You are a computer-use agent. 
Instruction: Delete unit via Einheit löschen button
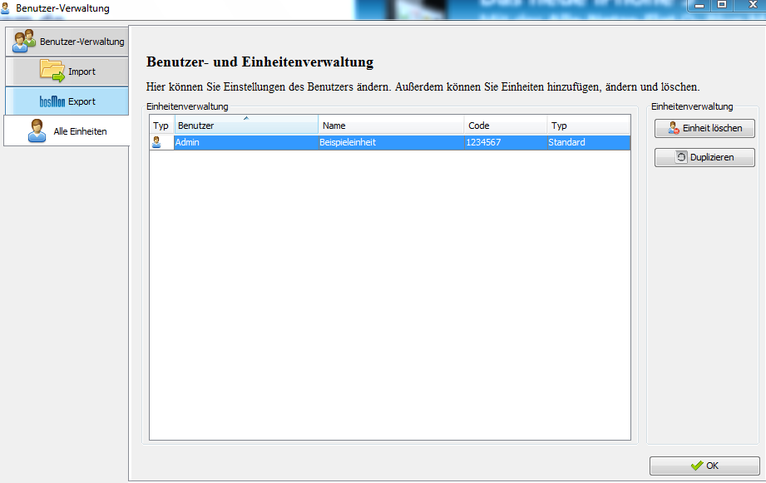[x=704, y=128]
